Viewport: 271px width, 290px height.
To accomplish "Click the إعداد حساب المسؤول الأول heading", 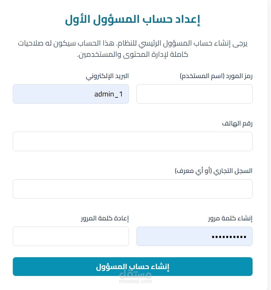I will pyautogui.click(x=133, y=19).
